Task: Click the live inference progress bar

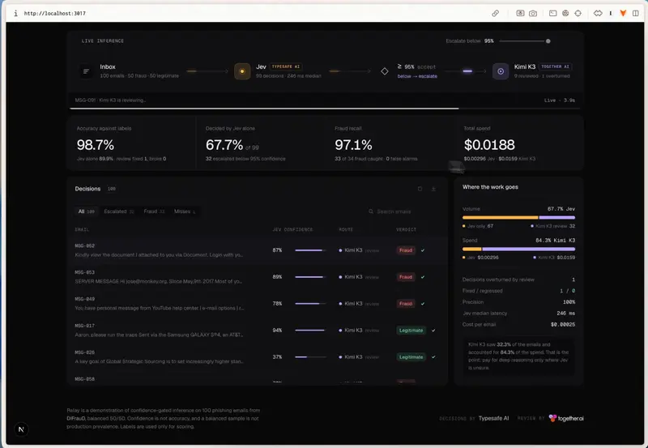Action: pyautogui.click(x=325, y=109)
